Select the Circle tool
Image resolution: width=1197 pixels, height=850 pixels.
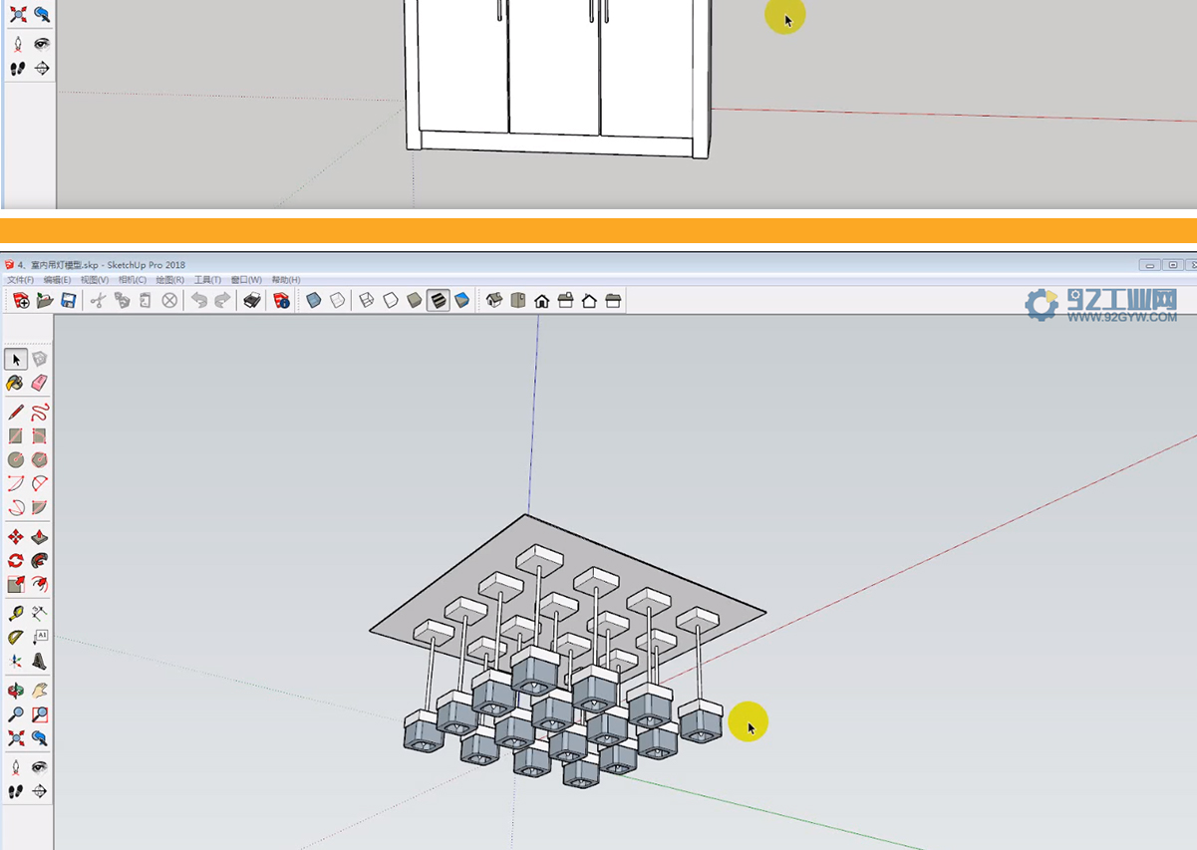tap(16, 460)
